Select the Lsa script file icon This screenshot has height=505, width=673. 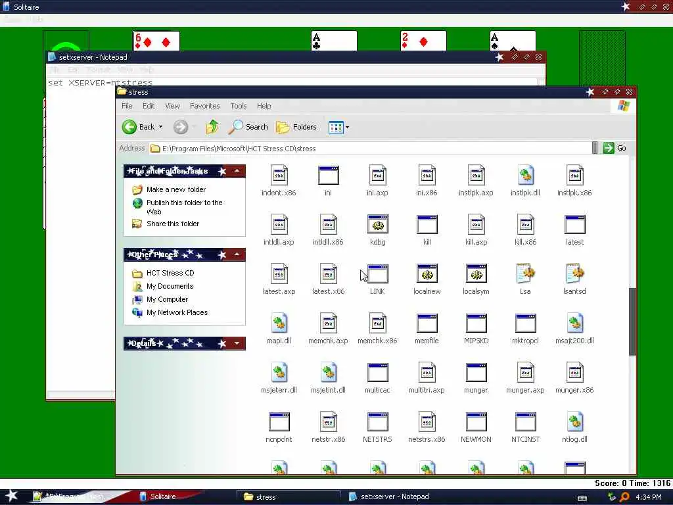pos(525,274)
